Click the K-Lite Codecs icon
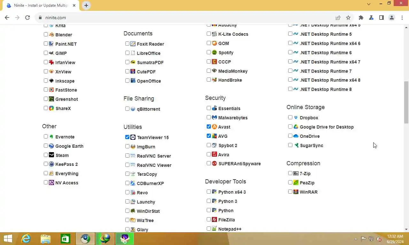 pyautogui.click(x=214, y=34)
